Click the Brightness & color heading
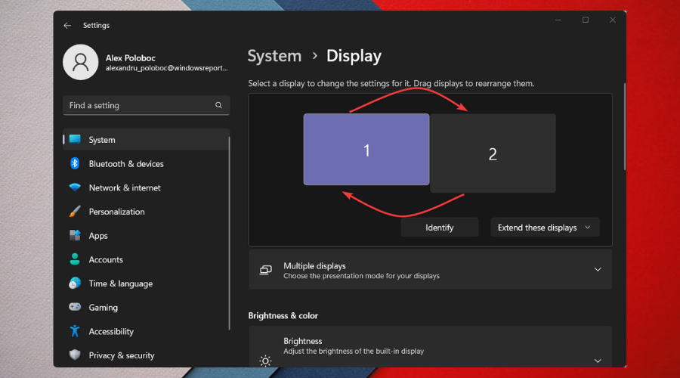 click(x=283, y=315)
